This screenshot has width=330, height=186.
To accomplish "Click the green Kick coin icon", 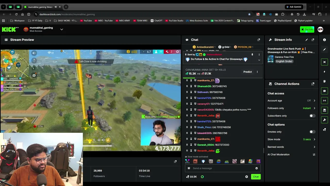I will coord(202,177).
